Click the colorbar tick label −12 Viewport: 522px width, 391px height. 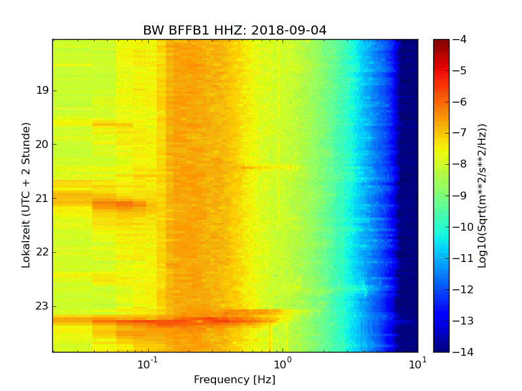(463, 289)
